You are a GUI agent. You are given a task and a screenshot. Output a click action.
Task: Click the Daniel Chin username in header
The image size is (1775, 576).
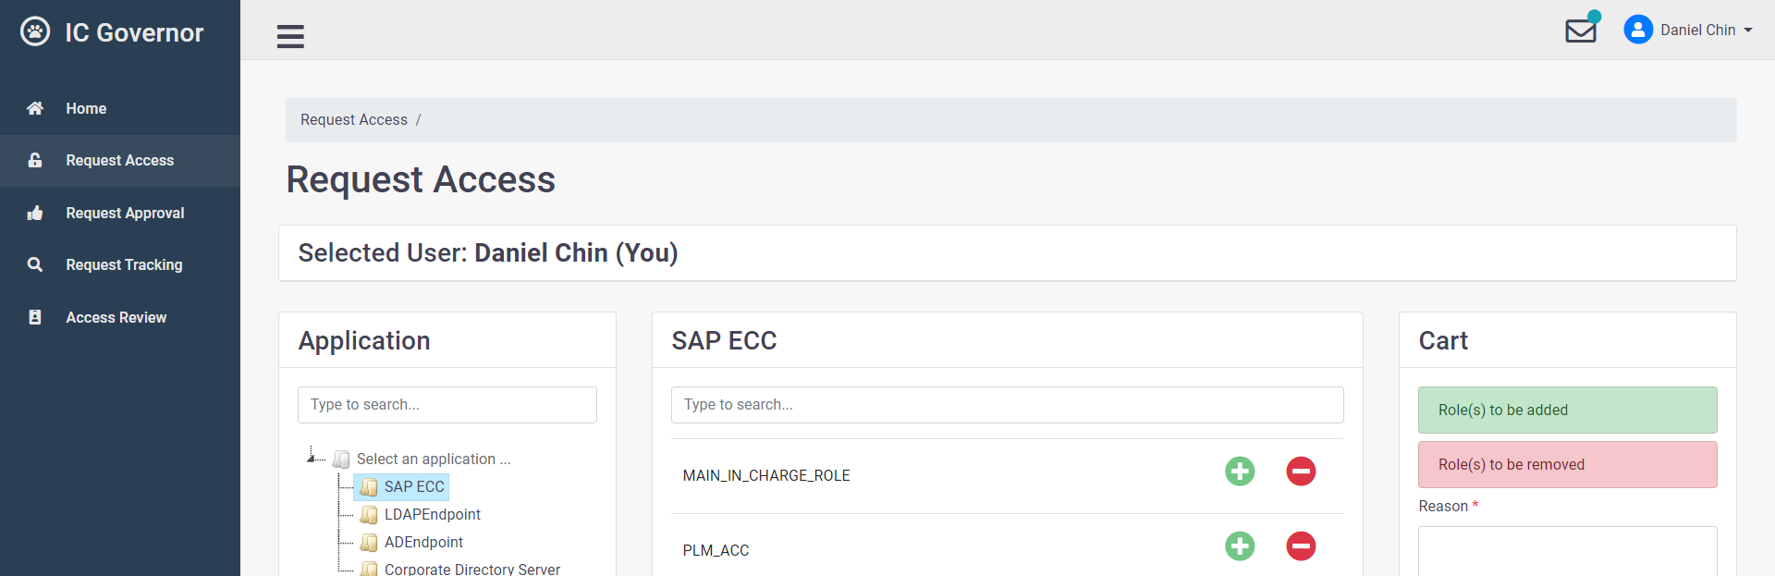[1698, 31]
